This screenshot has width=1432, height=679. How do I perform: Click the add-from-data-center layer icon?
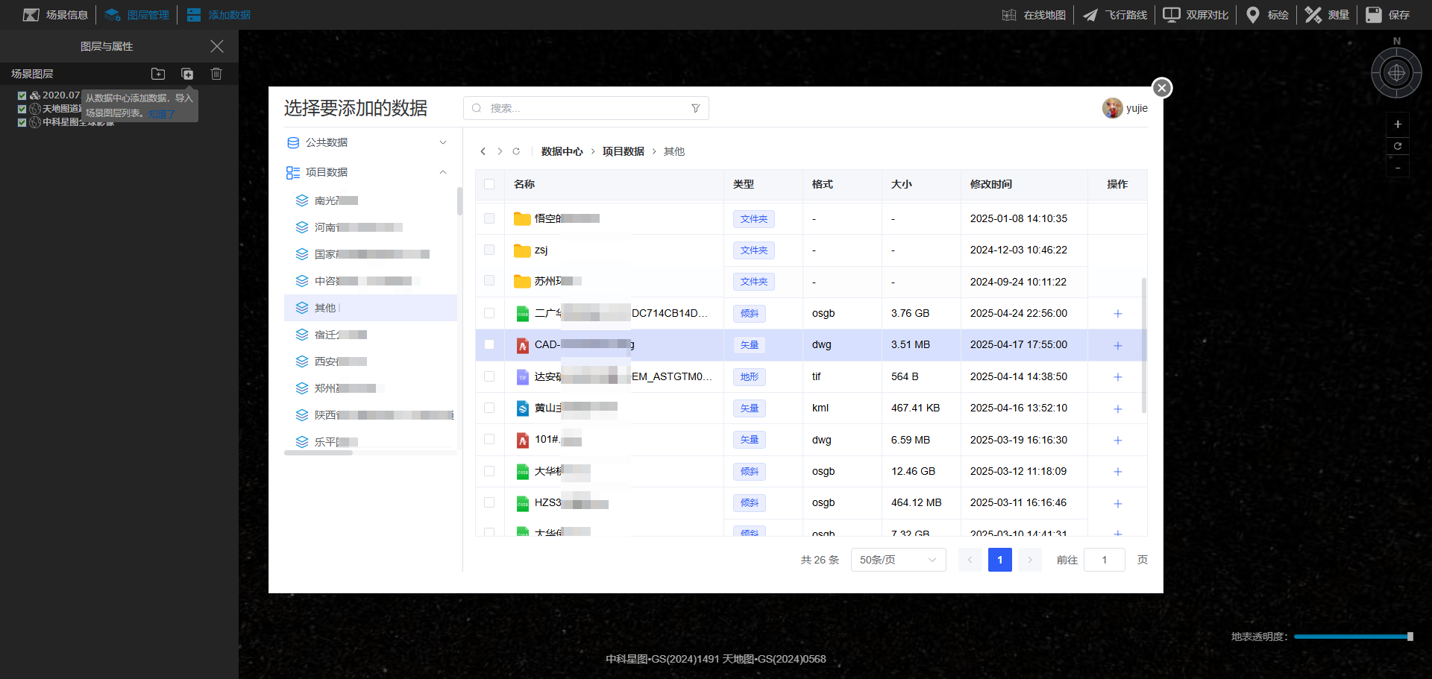[187, 74]
